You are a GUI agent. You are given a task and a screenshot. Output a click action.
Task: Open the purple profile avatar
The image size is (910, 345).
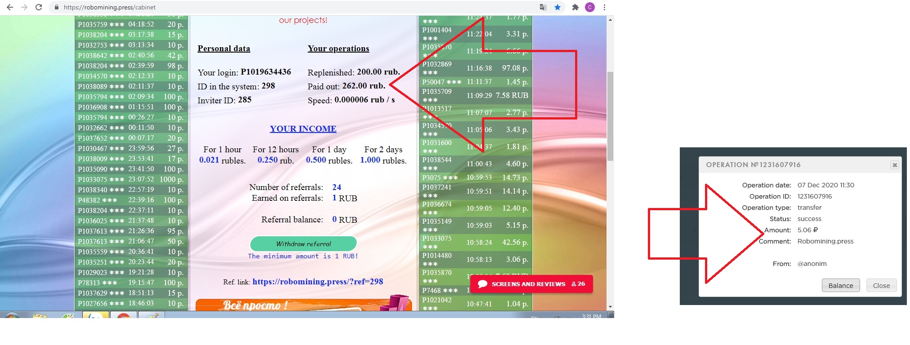pyautogui.click(x=590, y=7)
